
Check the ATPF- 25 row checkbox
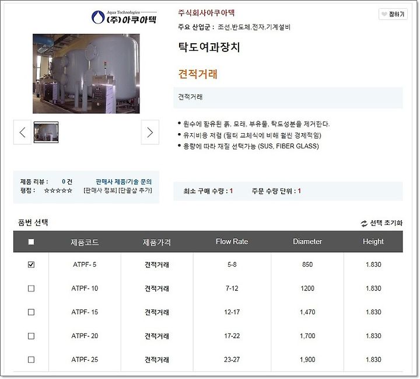coord(31,359)
